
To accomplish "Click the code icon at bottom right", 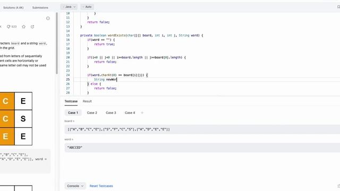I will (x=338, y=186).
